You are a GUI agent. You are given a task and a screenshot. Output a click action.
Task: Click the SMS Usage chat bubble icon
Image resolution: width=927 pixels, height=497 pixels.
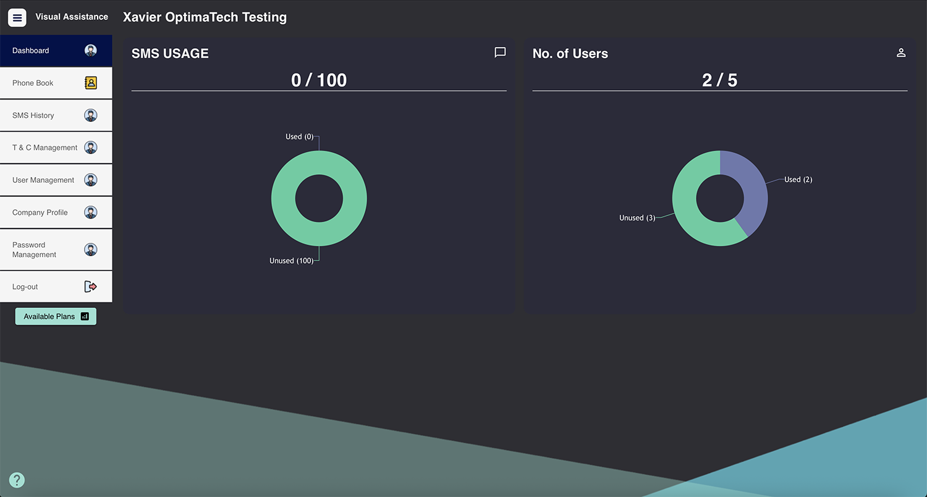(501, 52)
